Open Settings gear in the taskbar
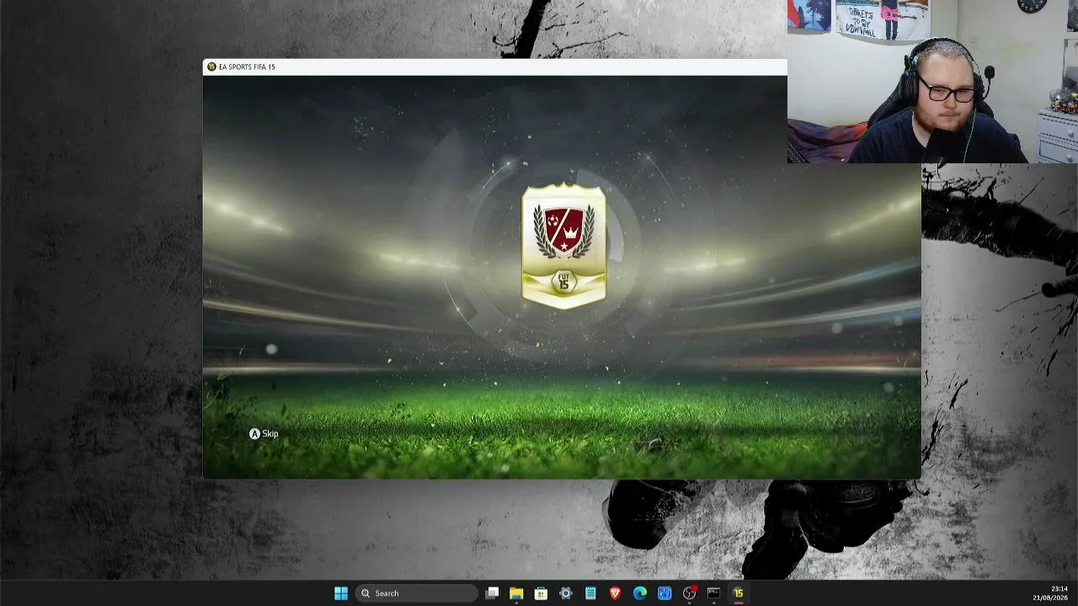 [x=566, y=593]
